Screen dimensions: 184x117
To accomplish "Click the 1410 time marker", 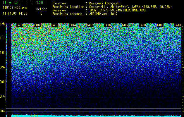I will [x=178, y=25].
